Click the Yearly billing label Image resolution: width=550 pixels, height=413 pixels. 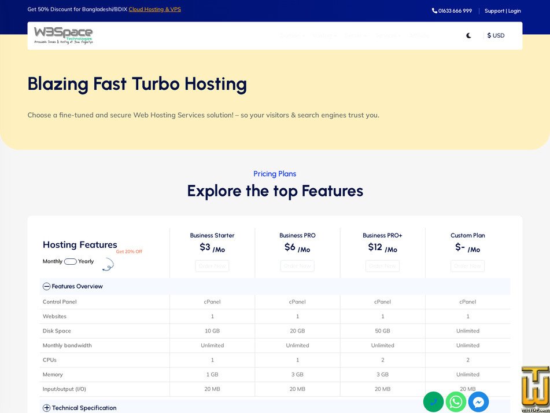[x=86, y=261]
